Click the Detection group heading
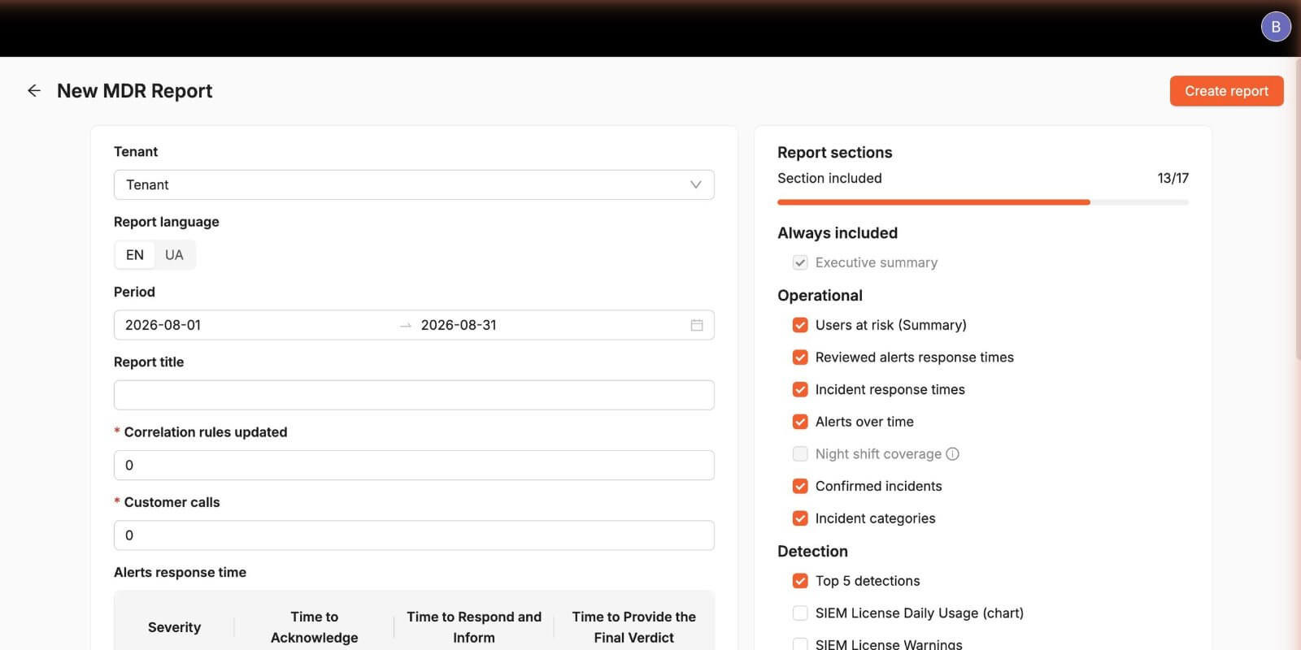Screen dimensions: 1301x650 click(x=812, y=552)
